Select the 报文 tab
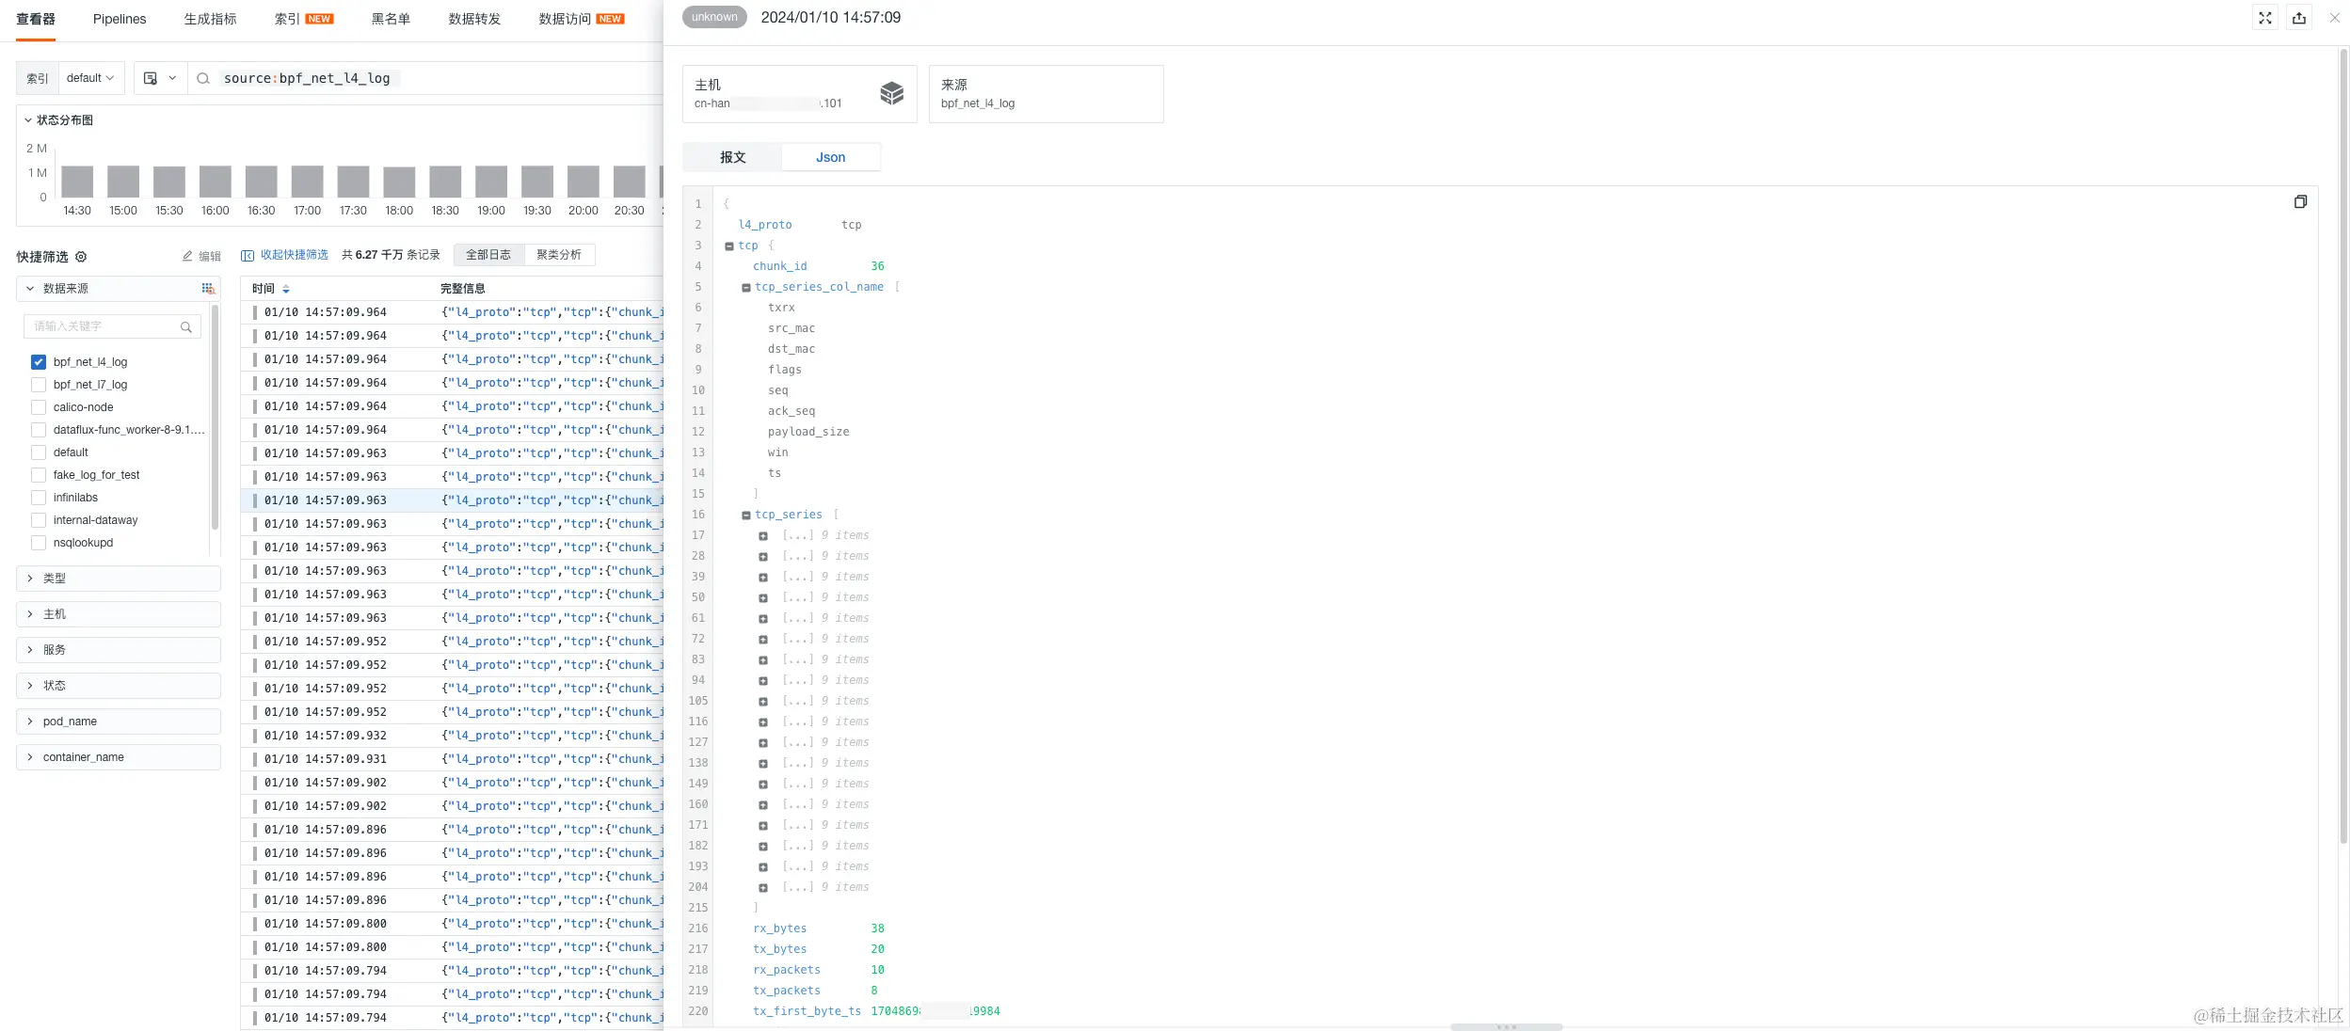2350x1031 pixels. coord(732,157)
